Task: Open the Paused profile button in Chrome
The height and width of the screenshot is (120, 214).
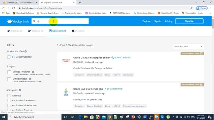Action: tap(202, 8)
